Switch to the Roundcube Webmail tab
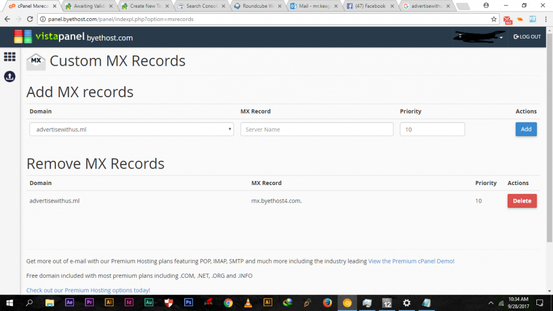The image size is (553, 311). [x=258, y=6]
